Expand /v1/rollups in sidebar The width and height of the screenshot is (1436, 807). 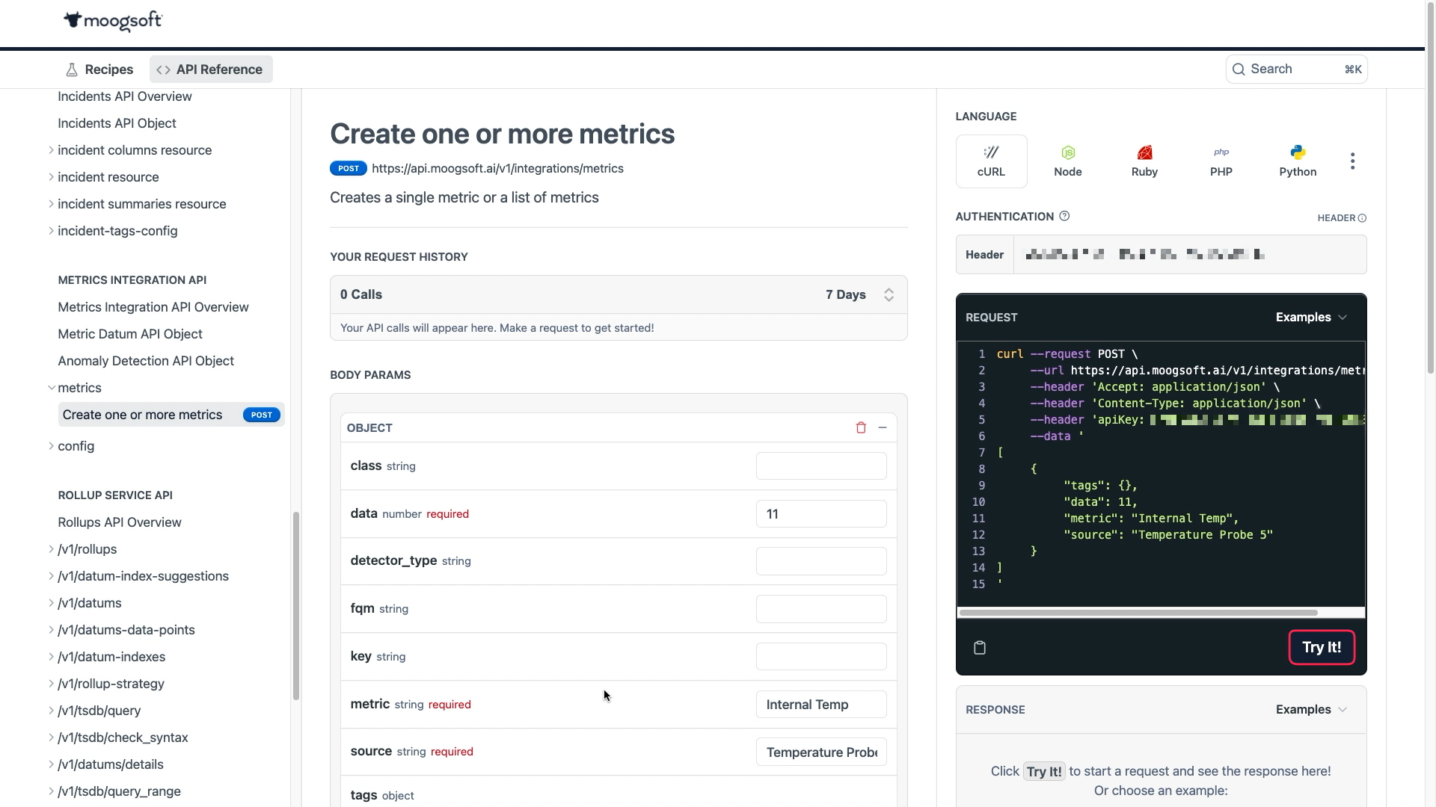click(x=51, y=549)
